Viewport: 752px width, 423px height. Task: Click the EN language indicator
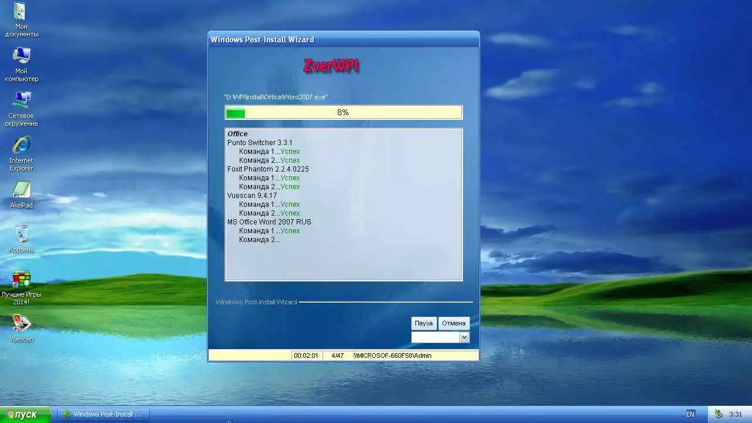click(x=690, y=414)
